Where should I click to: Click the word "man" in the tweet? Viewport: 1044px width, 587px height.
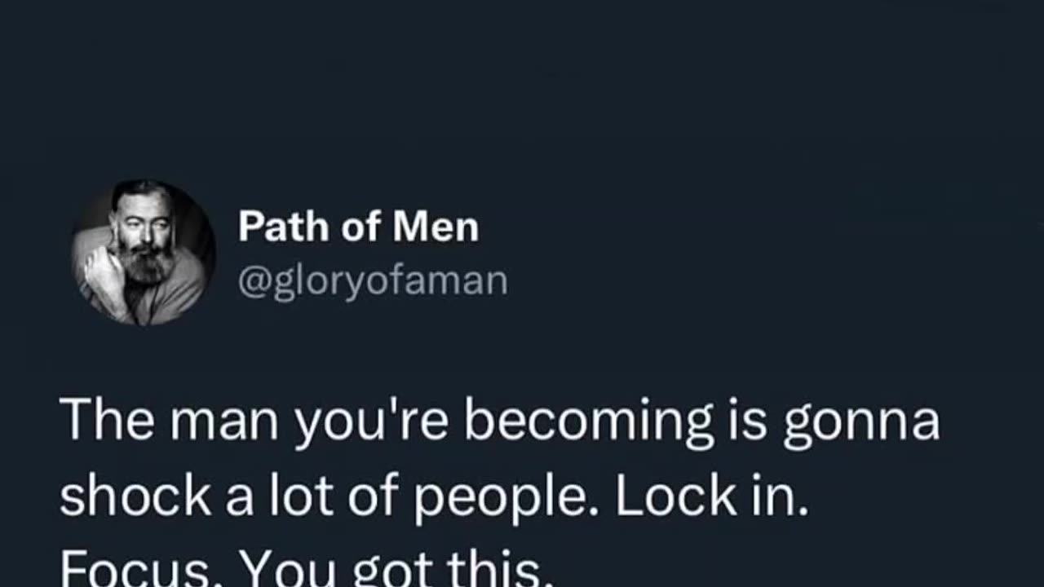217,422
